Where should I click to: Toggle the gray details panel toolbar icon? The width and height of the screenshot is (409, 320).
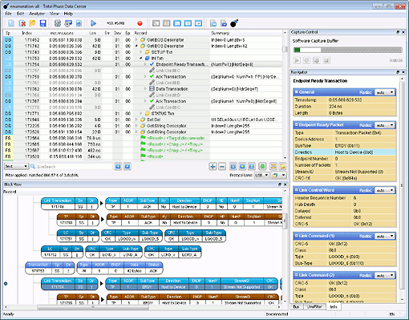tap(167, 23)
